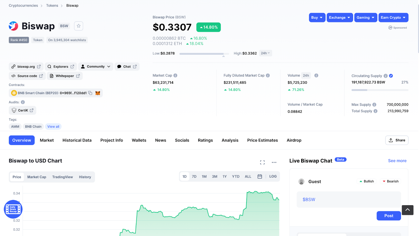Select the 1D chart range

[184, 176]
